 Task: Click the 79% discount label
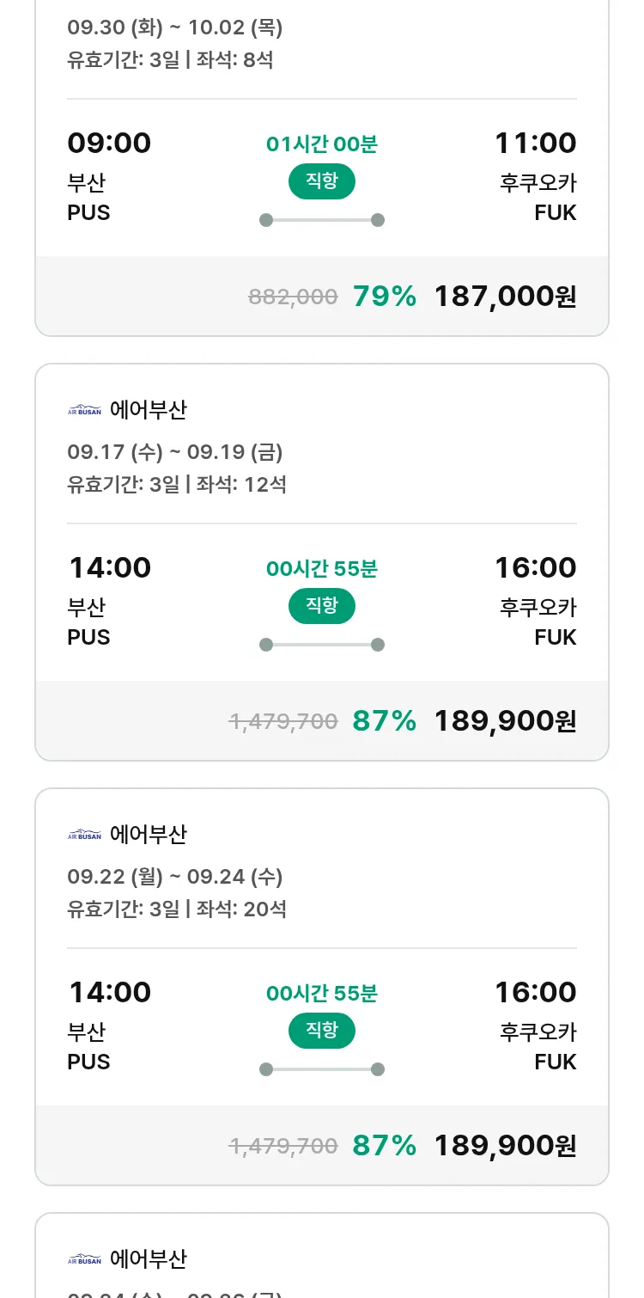tap(385, 297)
